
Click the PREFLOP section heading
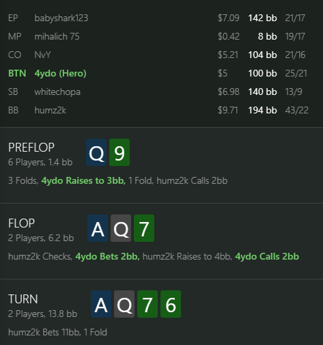click(x=31, y=148)
